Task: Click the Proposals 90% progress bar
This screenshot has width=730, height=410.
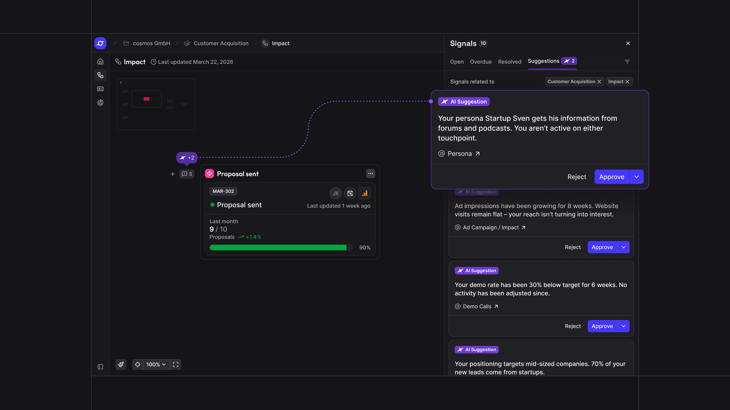Action: 281,248
